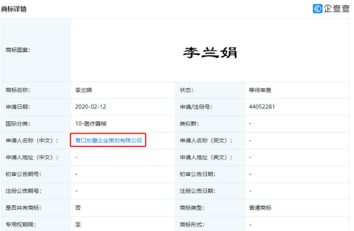Click the 商标形式 field label

pyautogui.click(x=192, y=225)
